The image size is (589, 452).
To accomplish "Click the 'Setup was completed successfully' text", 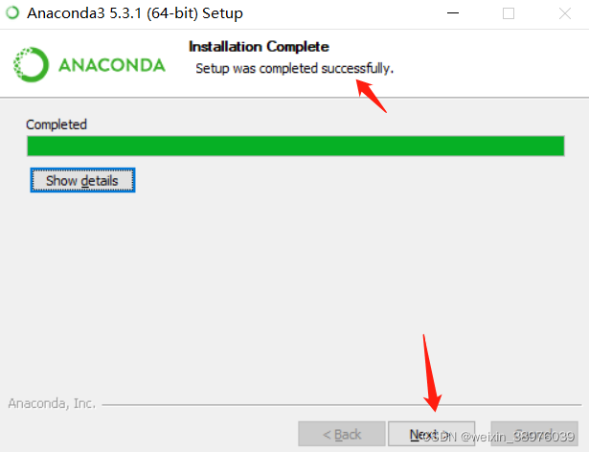I will click(295, 68).
